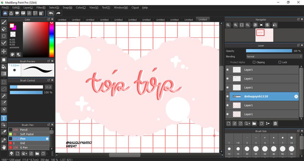
Task: Open add-layer dropdown arrow in Layer panel
Action: pyautogui.click(x=249, y=123)
